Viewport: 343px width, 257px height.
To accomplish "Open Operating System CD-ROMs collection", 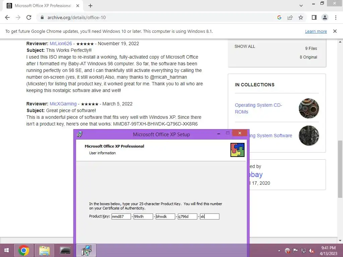I will pos(258,108).
